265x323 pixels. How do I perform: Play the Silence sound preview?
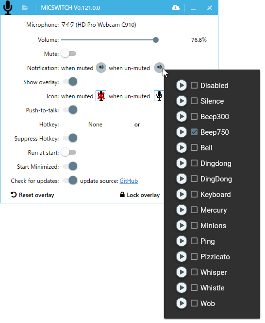pos(182,101)
